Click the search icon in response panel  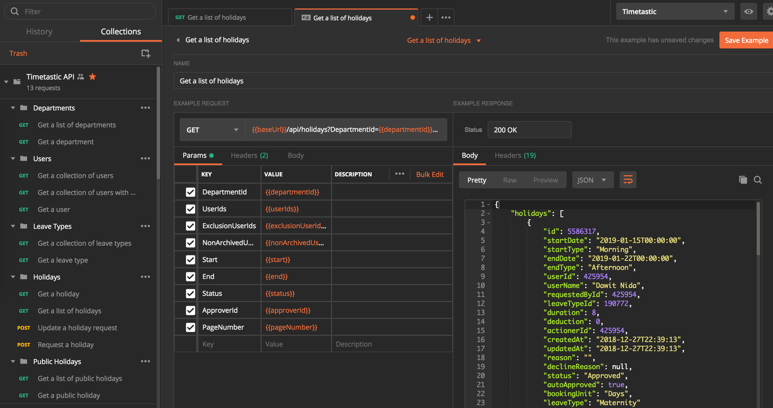coord(757,180)
